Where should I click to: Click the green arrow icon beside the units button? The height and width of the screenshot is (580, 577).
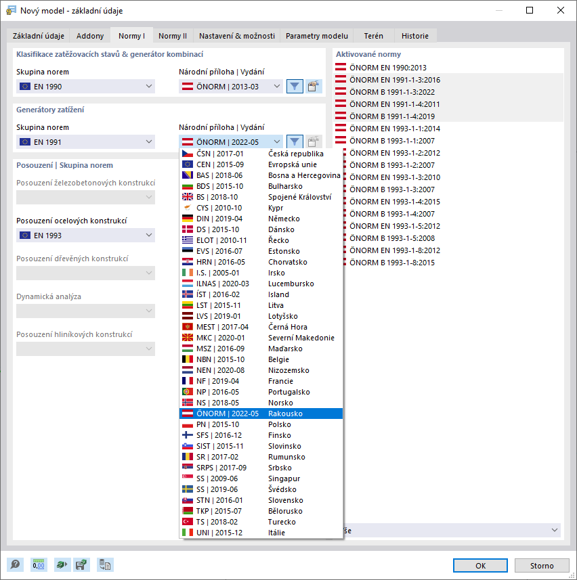click(x=62, y=565)
